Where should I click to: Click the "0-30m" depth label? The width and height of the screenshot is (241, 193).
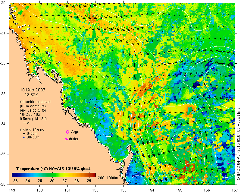click(x=32, y=134)
